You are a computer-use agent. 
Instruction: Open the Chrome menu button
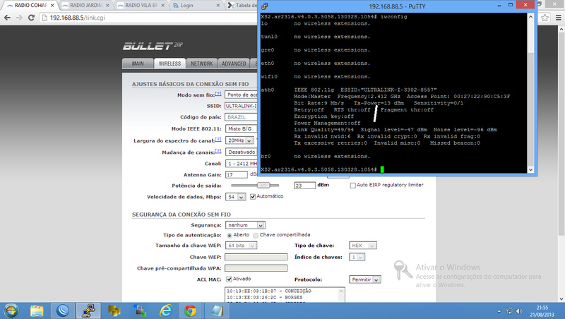558,17
